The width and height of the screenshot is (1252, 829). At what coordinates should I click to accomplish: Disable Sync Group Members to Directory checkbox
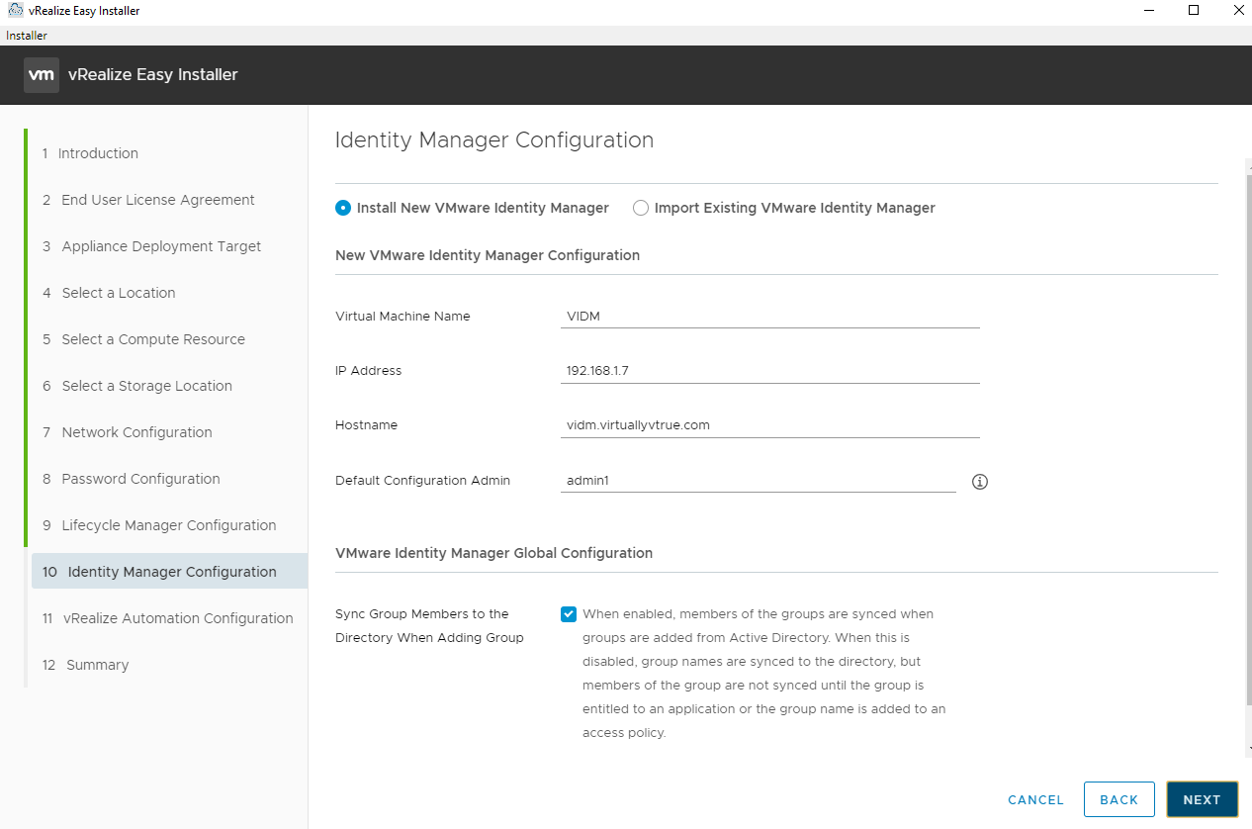(569, 613)
